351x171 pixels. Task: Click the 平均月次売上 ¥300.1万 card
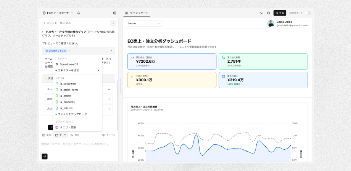(x=172, y=80)
